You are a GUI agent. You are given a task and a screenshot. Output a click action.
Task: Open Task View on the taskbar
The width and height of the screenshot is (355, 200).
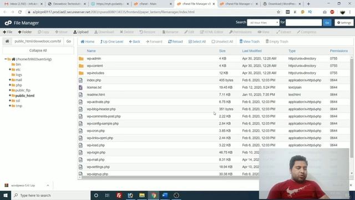107,195
